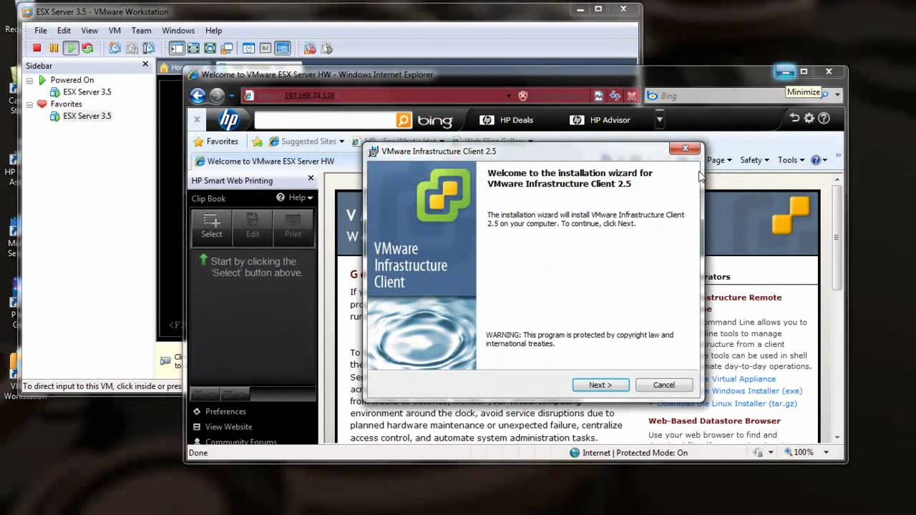Click the Appliance View toolbar icon
Screen dimensions: 916x515
point(265,49)
